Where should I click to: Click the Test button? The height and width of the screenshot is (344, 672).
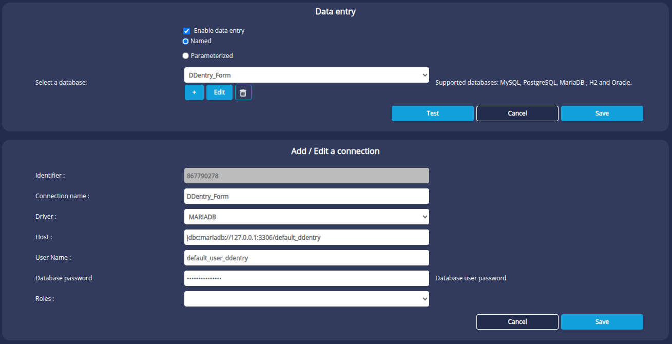click(432, 113)
